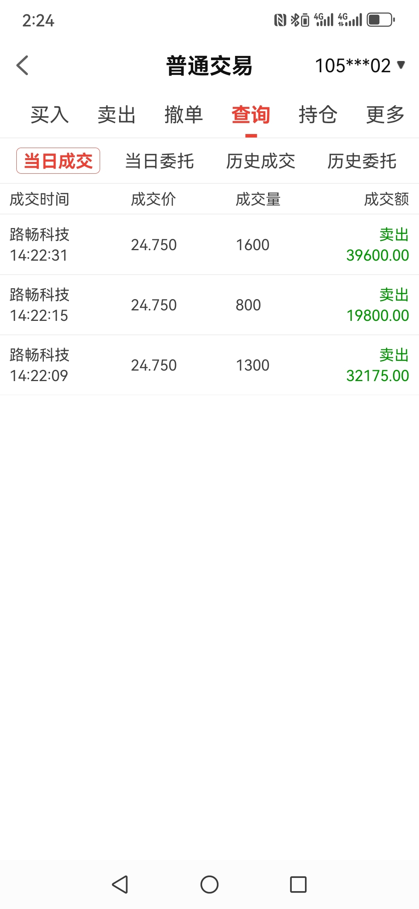Open the 14:22:31 路畅科技 trade row
419x909 pixels.
click(x=209, y=245)
